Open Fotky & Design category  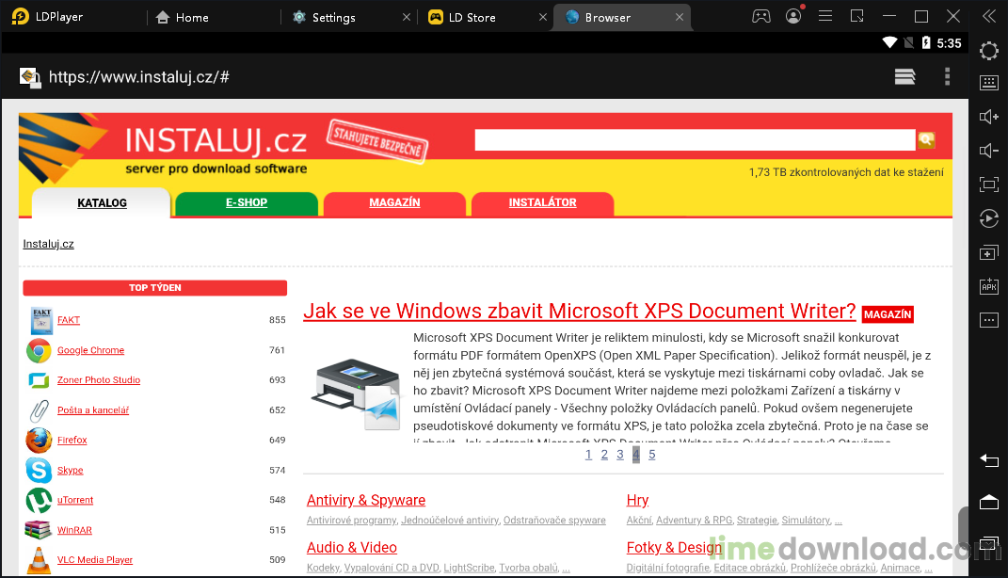675,548
